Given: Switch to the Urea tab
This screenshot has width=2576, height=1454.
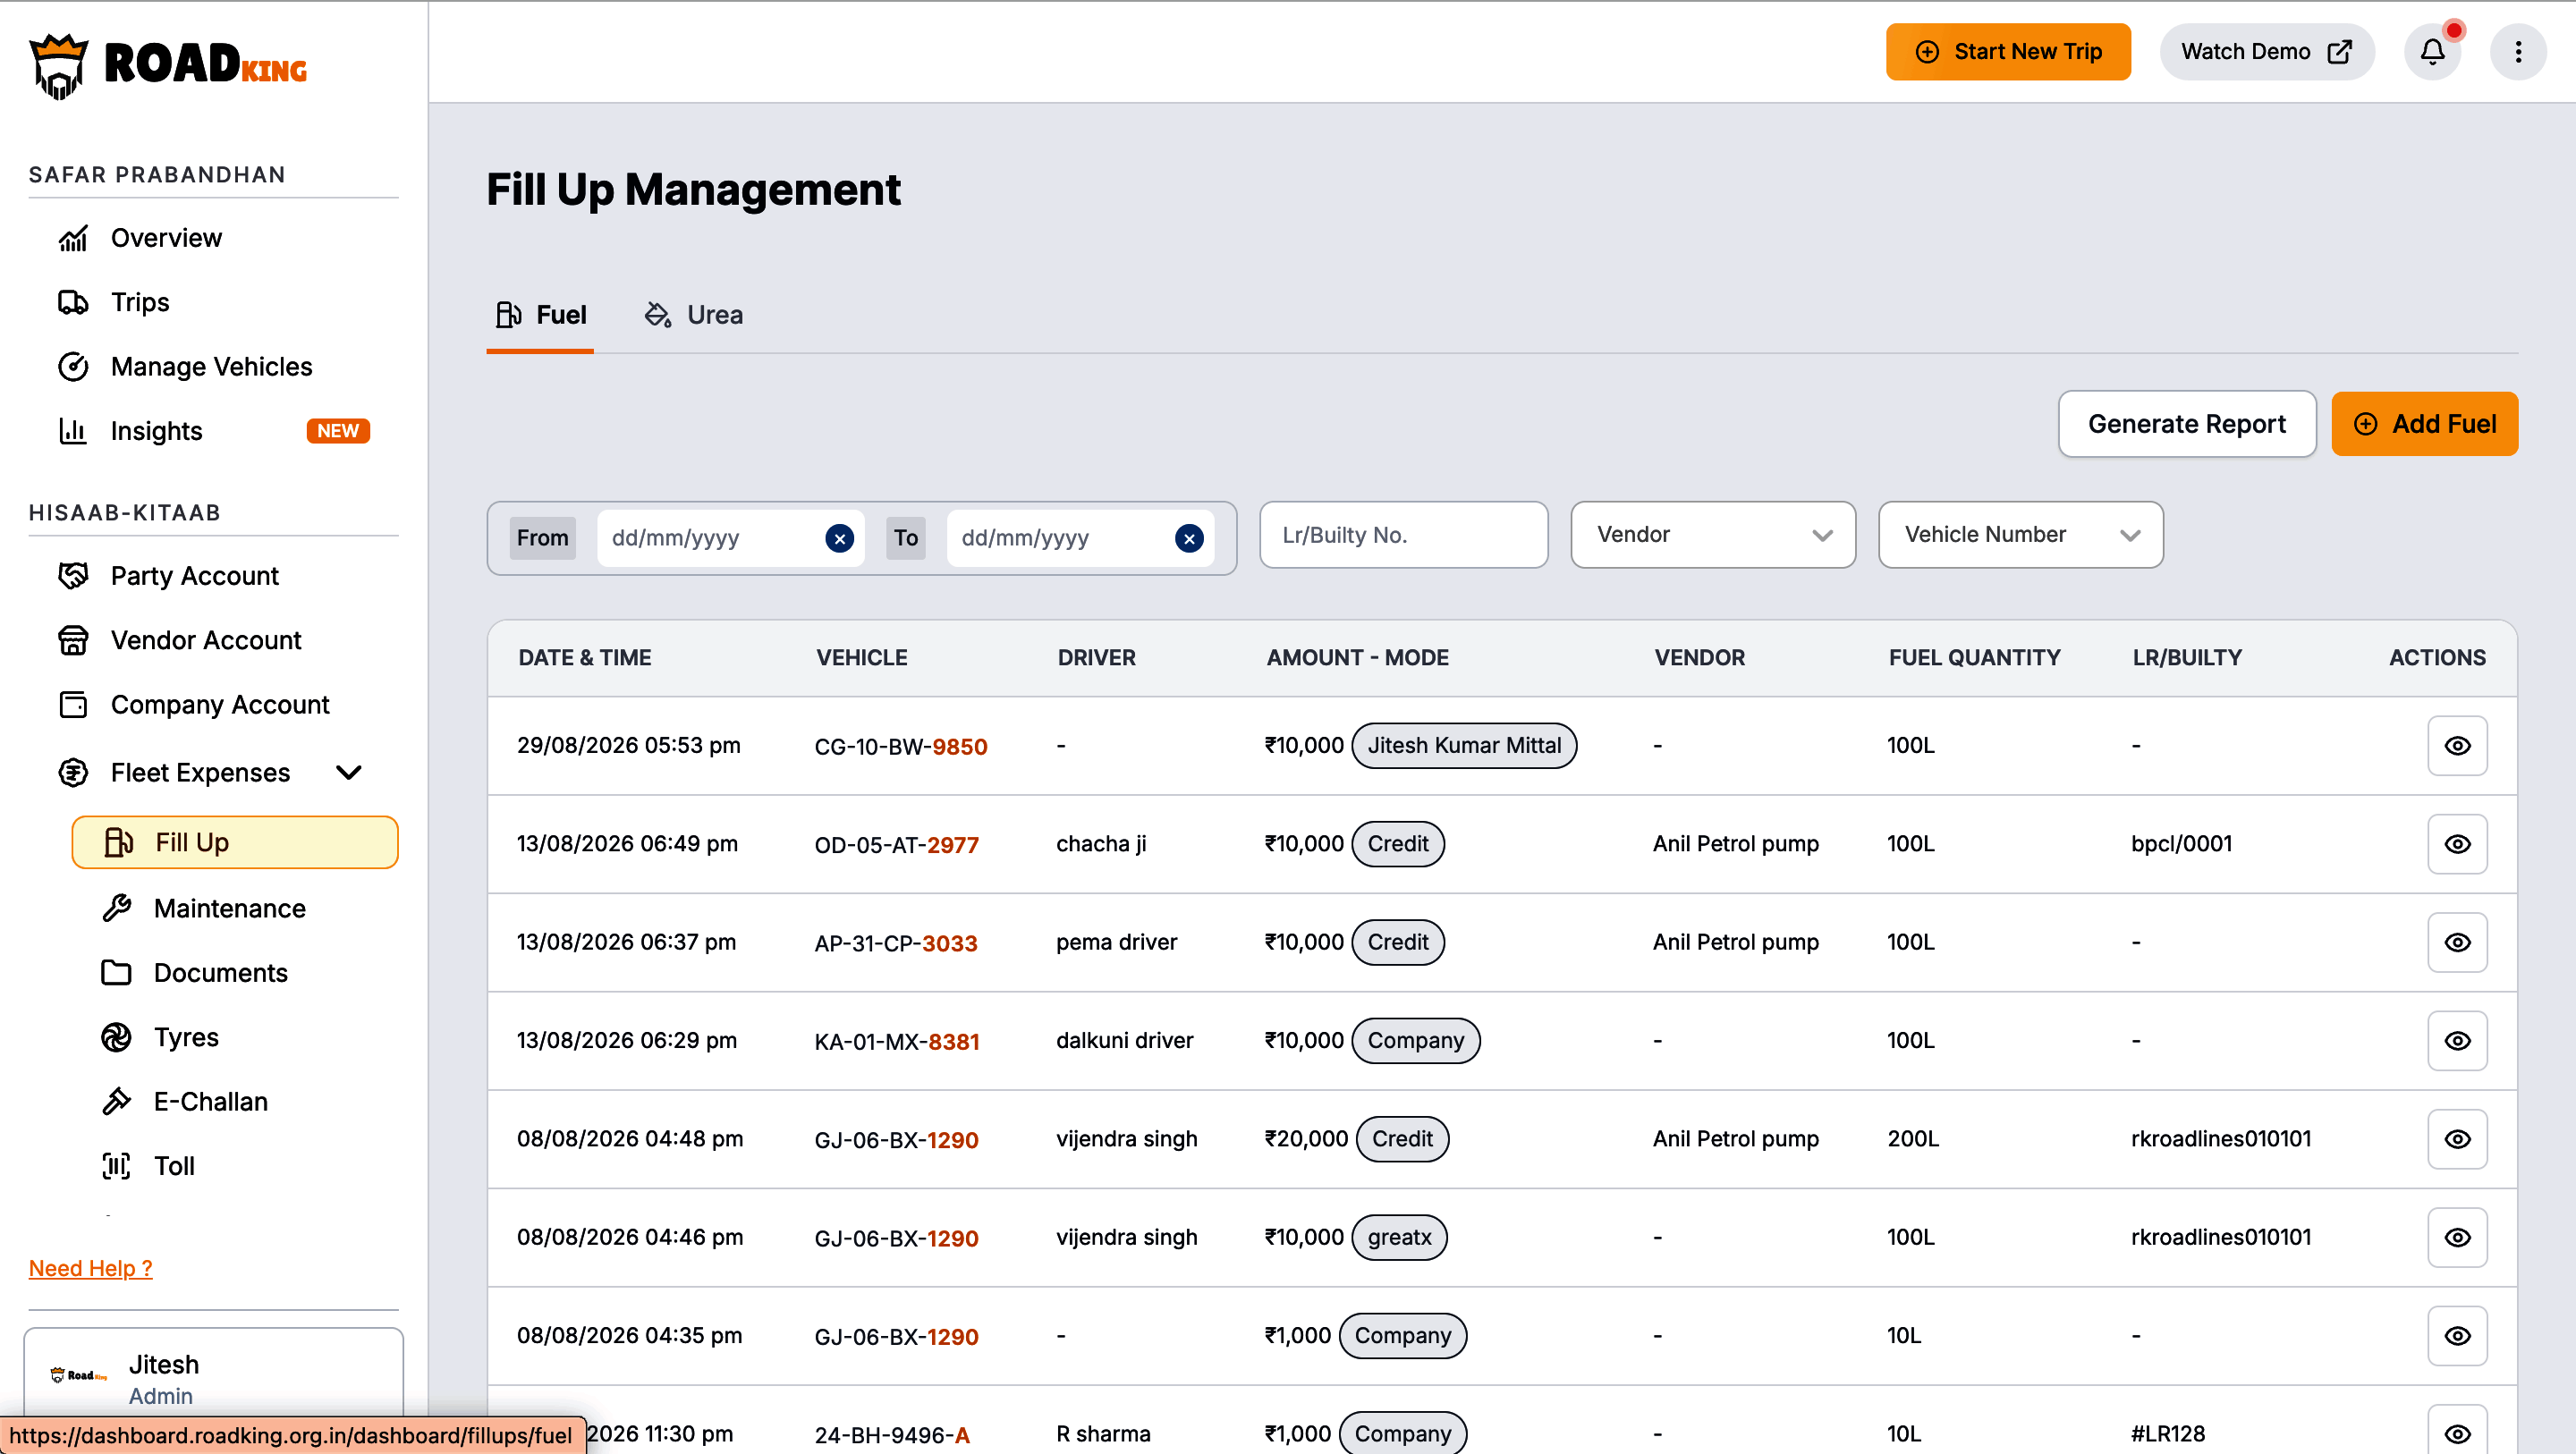Looking at the screenshot, I should (x=693, y=315).
